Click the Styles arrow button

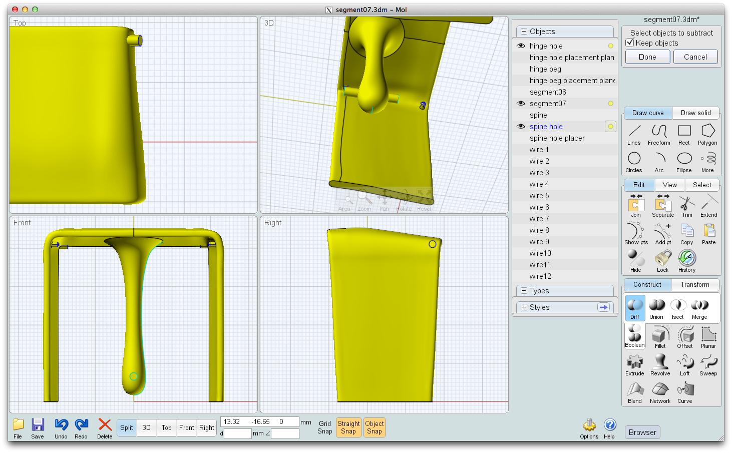604,307
